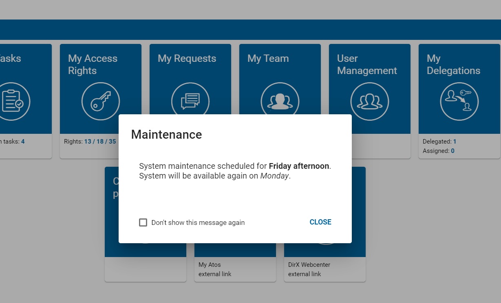Select the group icon on User Management tile

369,101
